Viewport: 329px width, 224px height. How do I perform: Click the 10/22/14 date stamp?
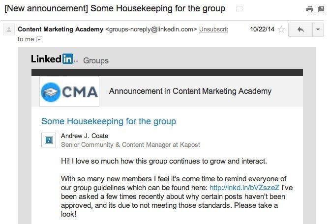click(x=262, y=29)
